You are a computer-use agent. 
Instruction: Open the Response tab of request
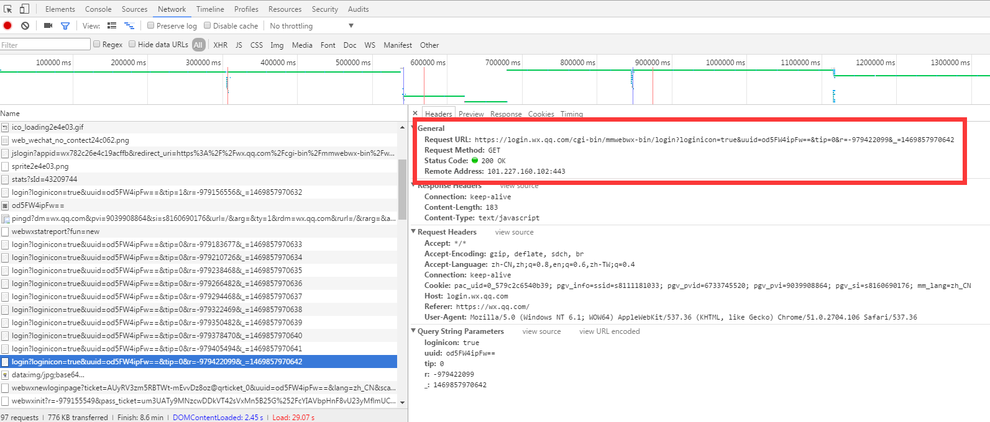pos(506,114)
